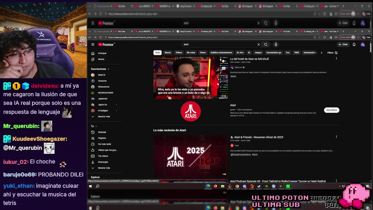
Task: Start voice search with the microphone icon
Action: tap(276, 45)
